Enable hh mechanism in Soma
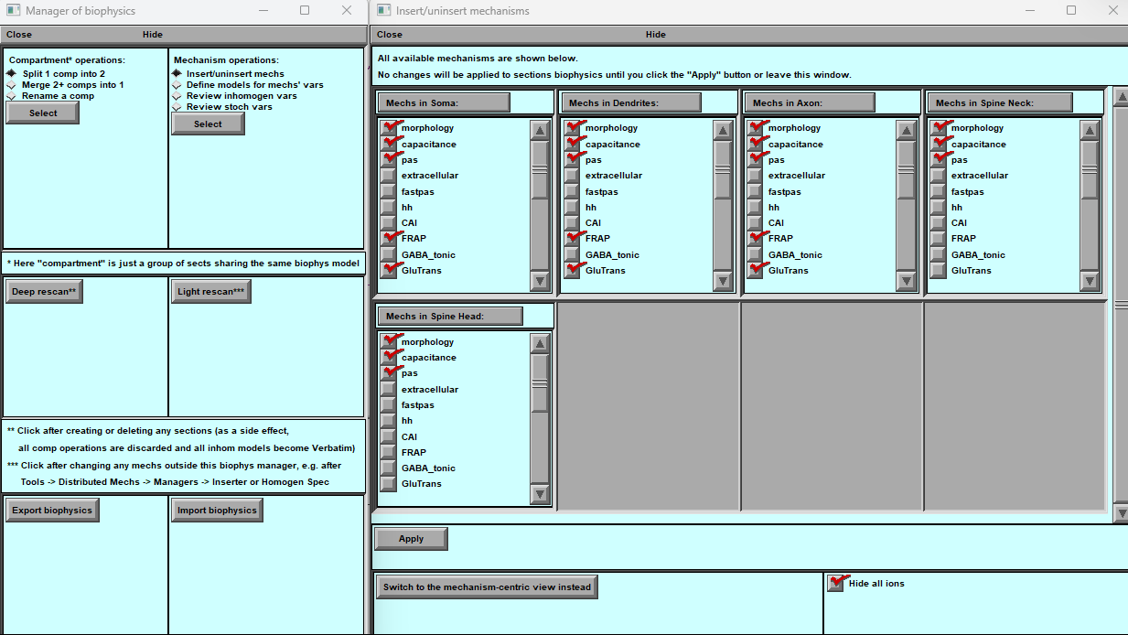The image size is (1128, 635). click(x=389, y=208)
